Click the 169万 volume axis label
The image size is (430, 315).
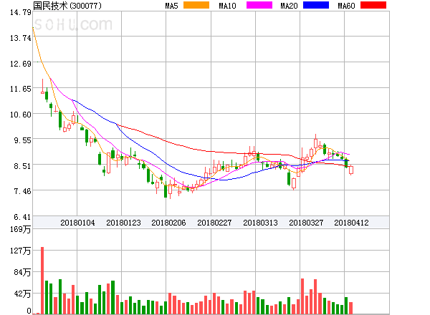pos(21,229)
